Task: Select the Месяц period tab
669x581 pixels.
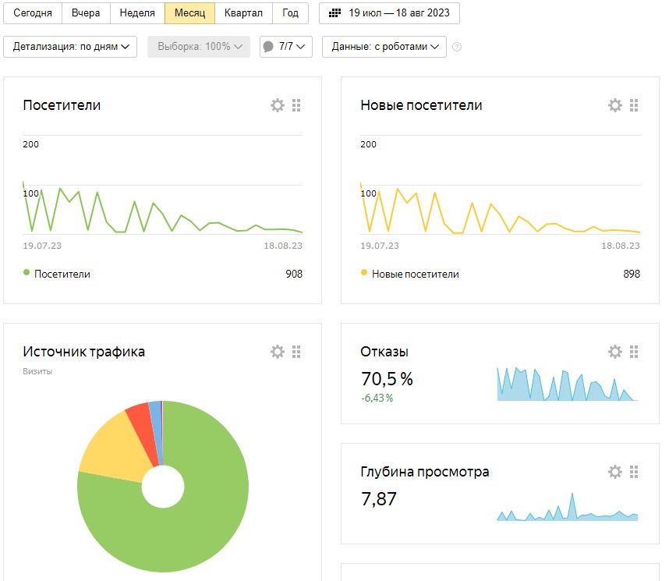Action: click(190, 13)
